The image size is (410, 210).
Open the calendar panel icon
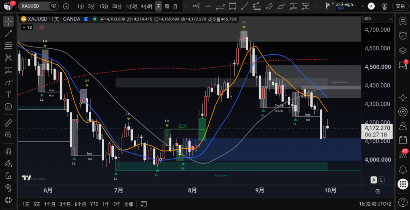click(x=403, y=140)
